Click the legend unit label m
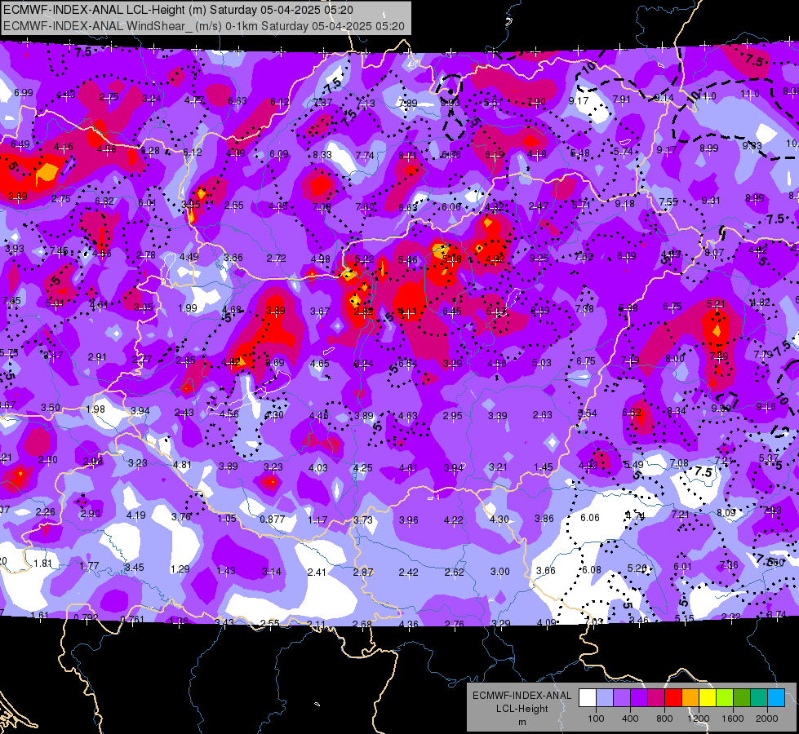The image size is (799, 734). [522, 723]
